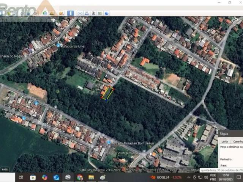The height and width of the screenshot is (182, 243).
Task: Click the 1985 historical imagery label
Action: coord(5,169)
